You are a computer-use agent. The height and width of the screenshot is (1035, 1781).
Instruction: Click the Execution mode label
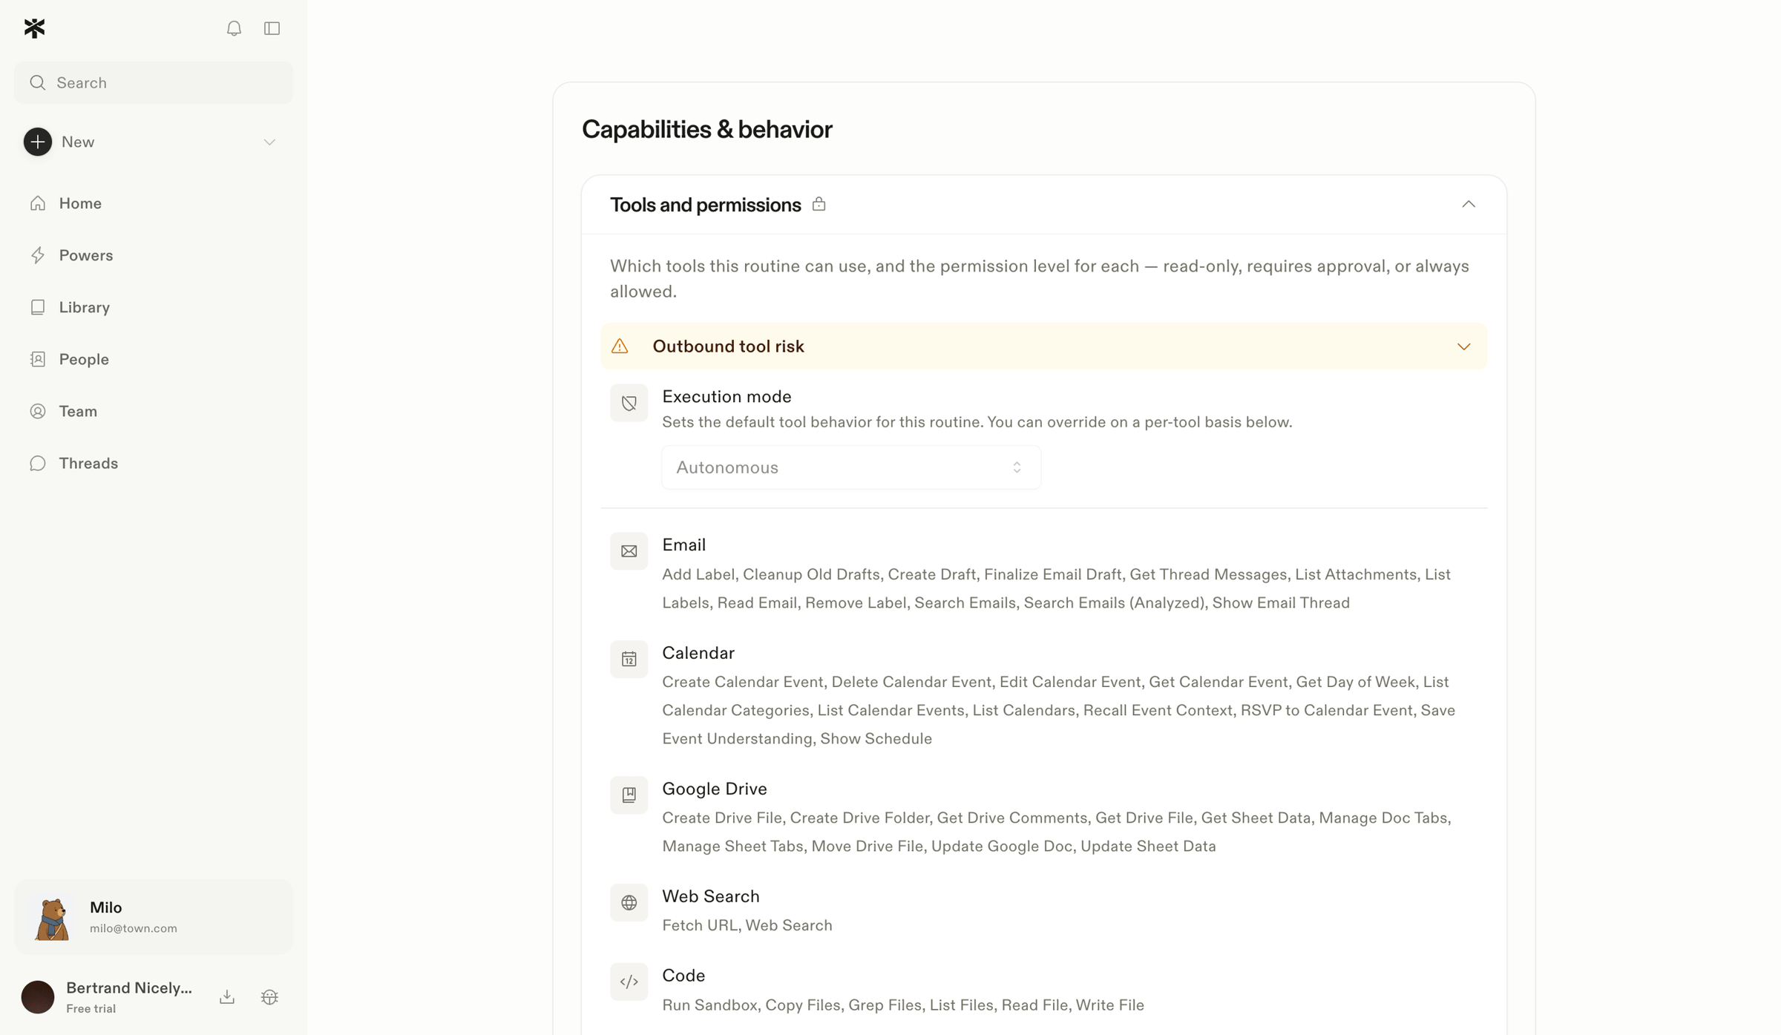(x=726, y=397)
